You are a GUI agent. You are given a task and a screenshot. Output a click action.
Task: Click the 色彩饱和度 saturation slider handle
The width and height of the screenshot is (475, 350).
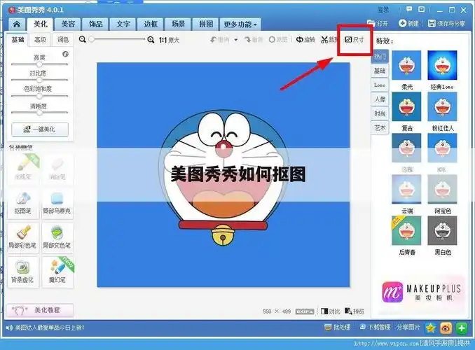tap(39, 96)
